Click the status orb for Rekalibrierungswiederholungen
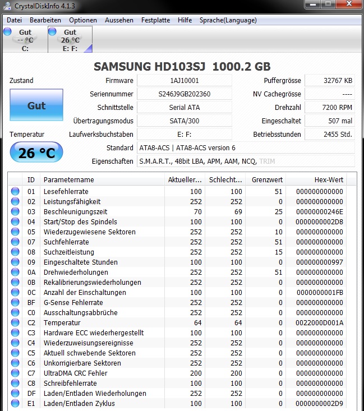The height and width of the screenshot is (411, 364). [x=15, y=282]
